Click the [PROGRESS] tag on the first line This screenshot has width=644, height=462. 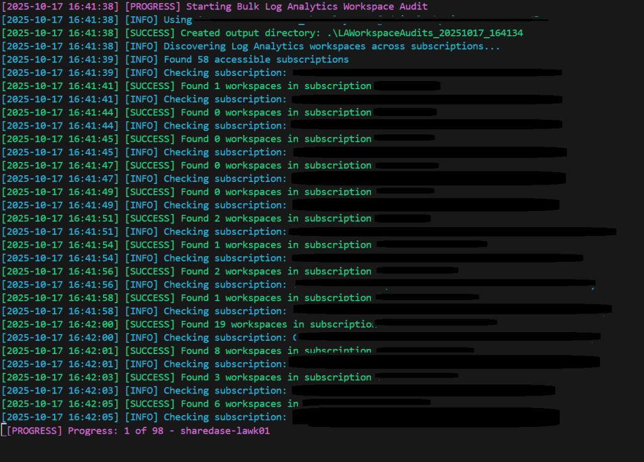coord(153,6)
